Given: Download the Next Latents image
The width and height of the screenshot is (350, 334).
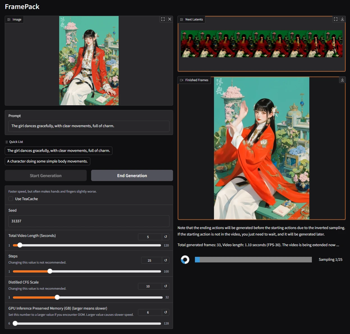Looking at the screenshot, I should coord(342,19).
